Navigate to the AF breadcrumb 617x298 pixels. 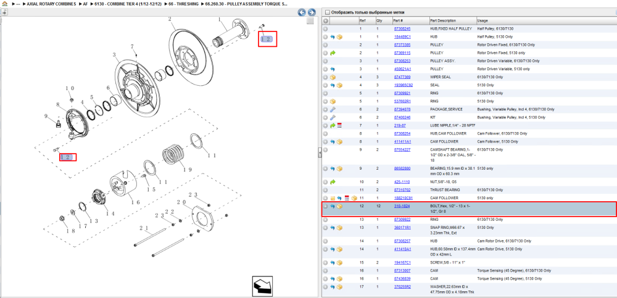(x=85, y=3)
